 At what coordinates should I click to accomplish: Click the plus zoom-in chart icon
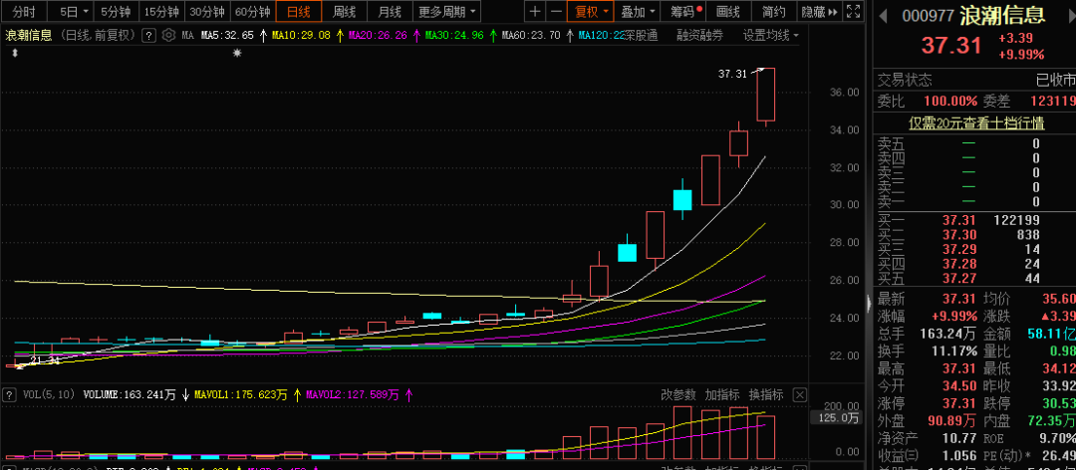tap(535, 12)
